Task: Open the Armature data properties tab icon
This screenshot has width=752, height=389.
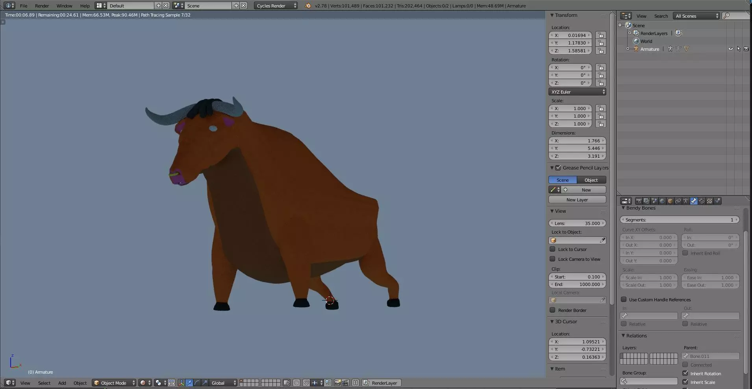Action: click(686, 201)
